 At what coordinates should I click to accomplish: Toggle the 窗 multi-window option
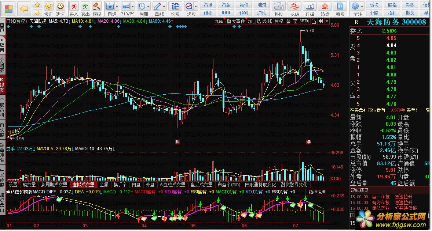coord(295,21)
